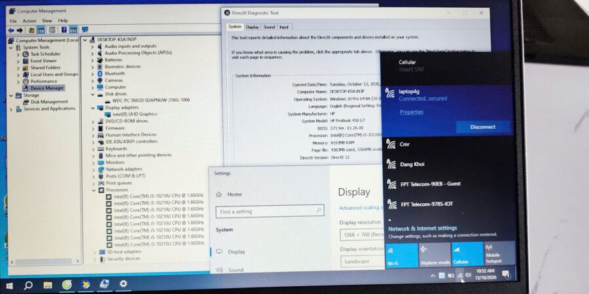Switch to the Sound tab in DirectX Tool
This screenshot has width=589, height=294.
[x=269, y=27]
